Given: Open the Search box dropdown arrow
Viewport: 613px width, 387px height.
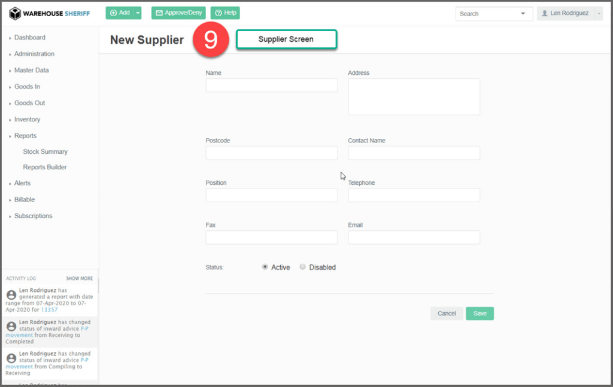Looking at the screenshot, I should point(523,14).
